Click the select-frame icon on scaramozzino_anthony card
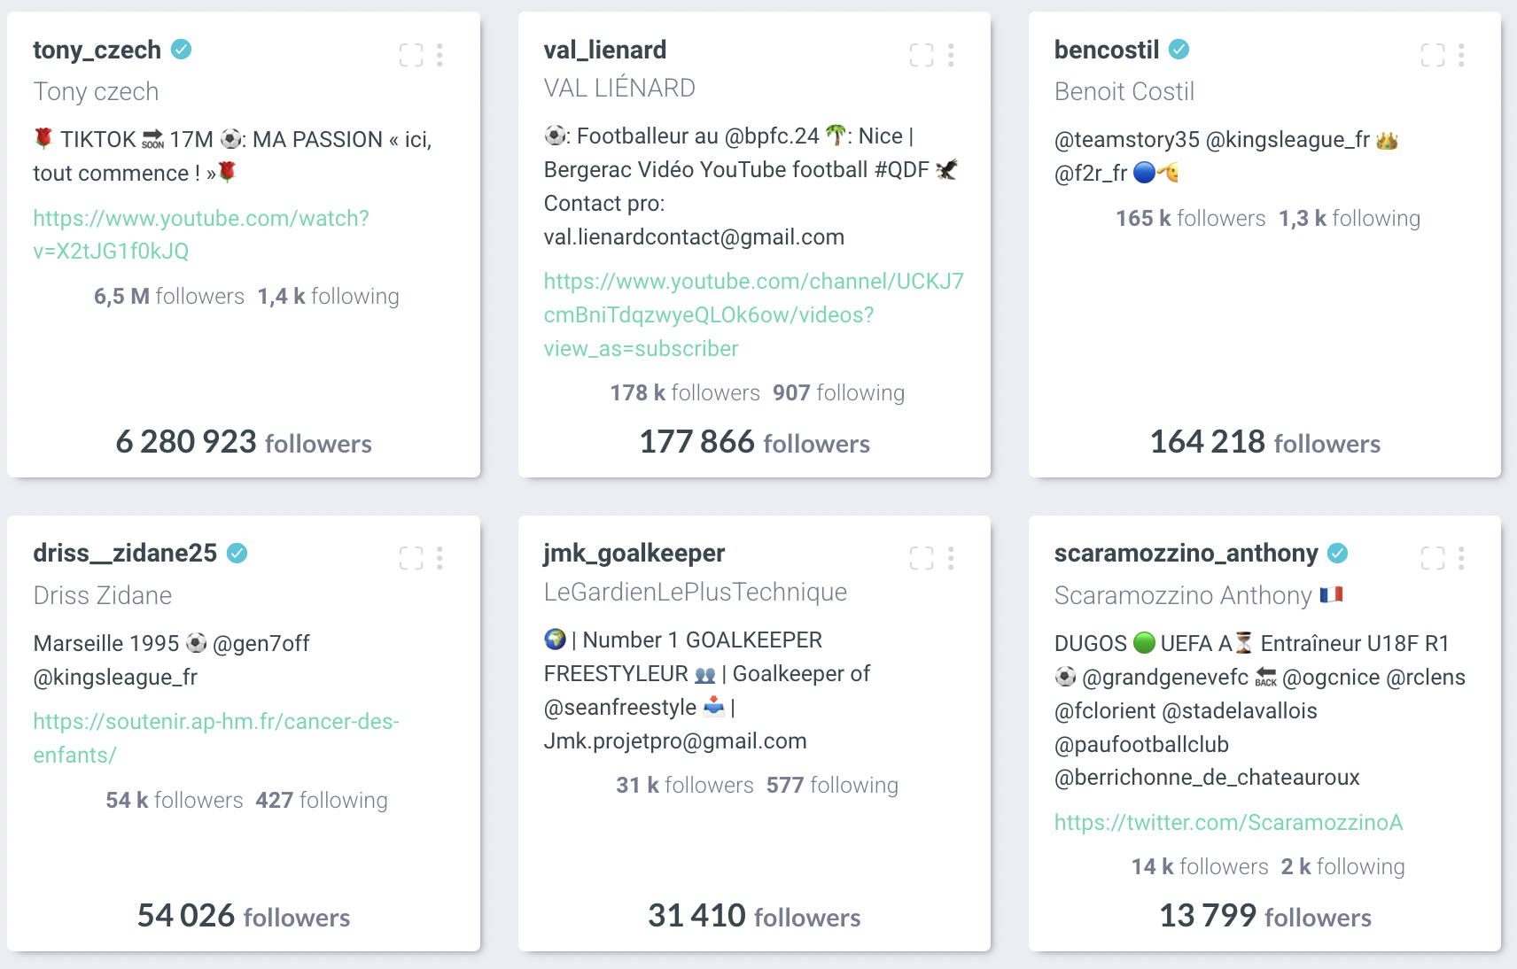 [x=1433, y=557]
